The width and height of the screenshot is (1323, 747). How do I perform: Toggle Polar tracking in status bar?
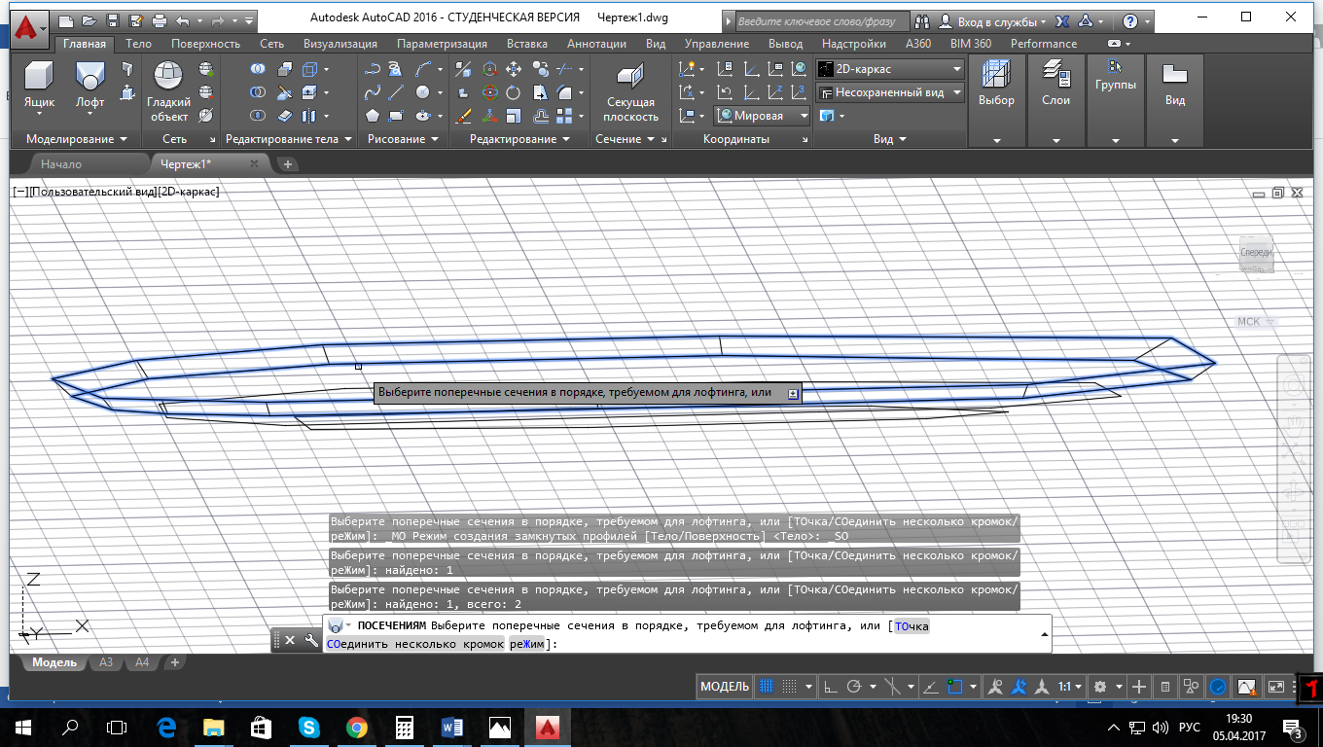click(x=854, y=687)
